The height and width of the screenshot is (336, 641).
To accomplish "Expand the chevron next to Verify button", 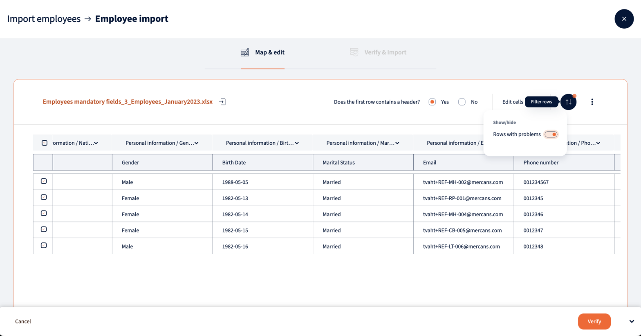I will point(632,322).
